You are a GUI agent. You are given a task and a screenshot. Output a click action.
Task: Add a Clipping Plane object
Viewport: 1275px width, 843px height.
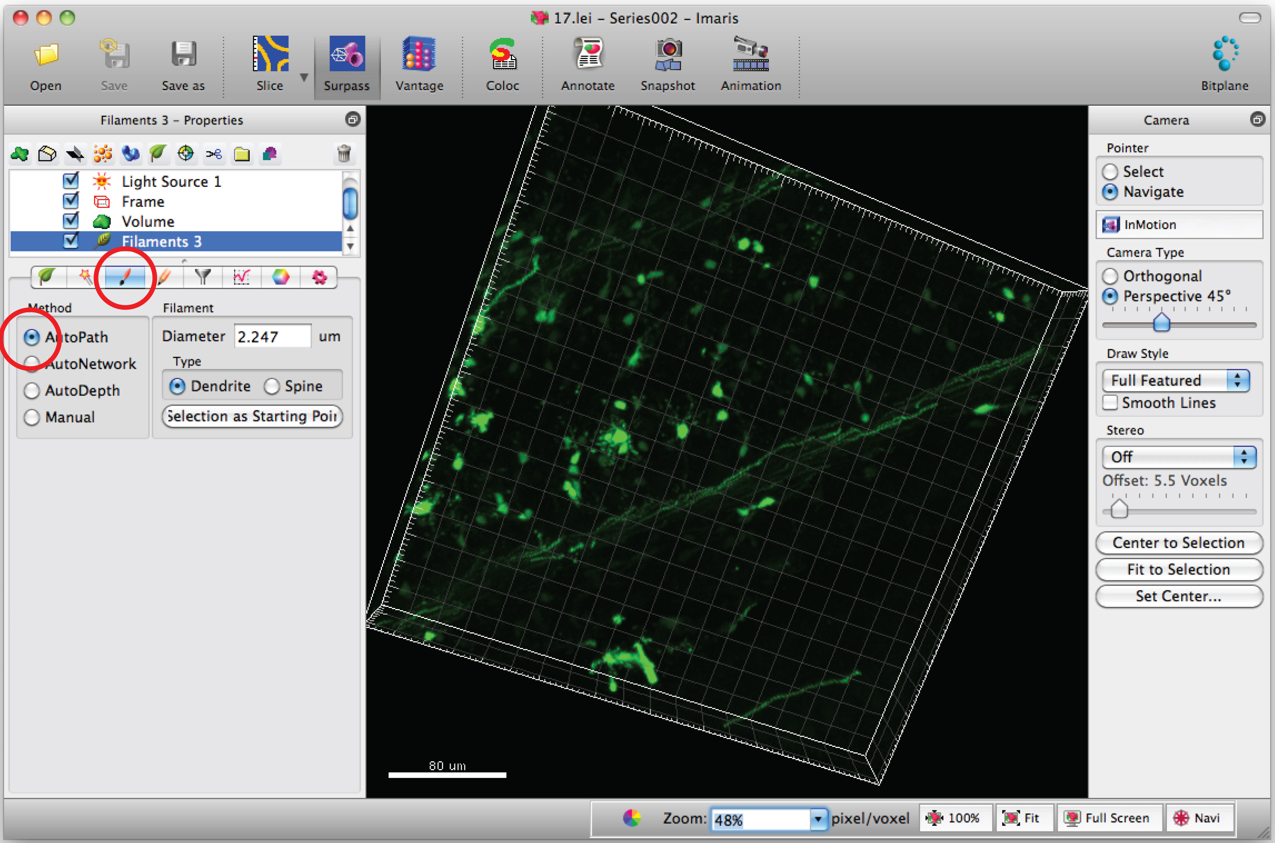(x=47, y=154)
